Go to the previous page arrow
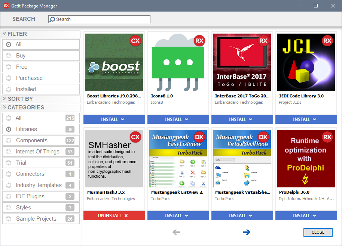This screenshot has height=246, width=342. 176,232
